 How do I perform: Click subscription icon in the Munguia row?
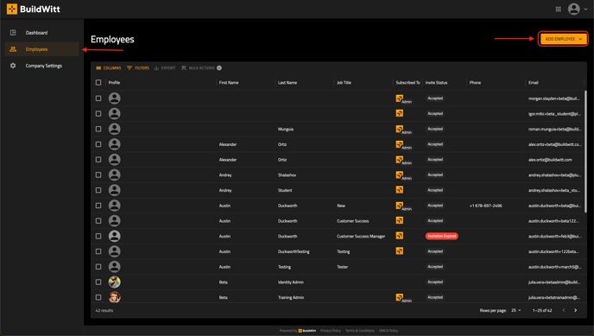pos(399,129)
